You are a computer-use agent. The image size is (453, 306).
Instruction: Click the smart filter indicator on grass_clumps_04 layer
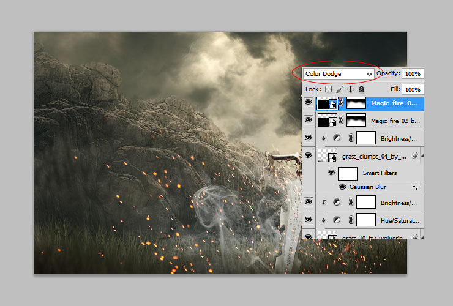pos(415,155)
